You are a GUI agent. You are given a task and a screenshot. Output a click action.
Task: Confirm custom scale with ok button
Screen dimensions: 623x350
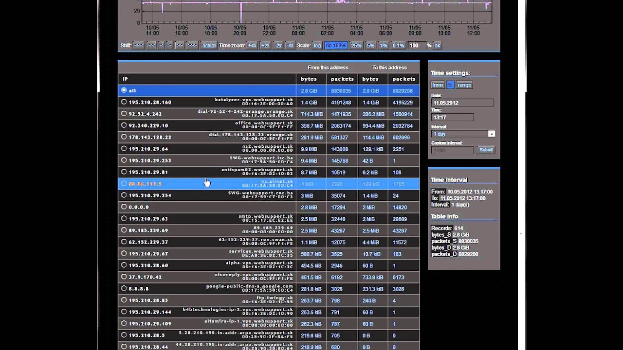pos(437,45)
